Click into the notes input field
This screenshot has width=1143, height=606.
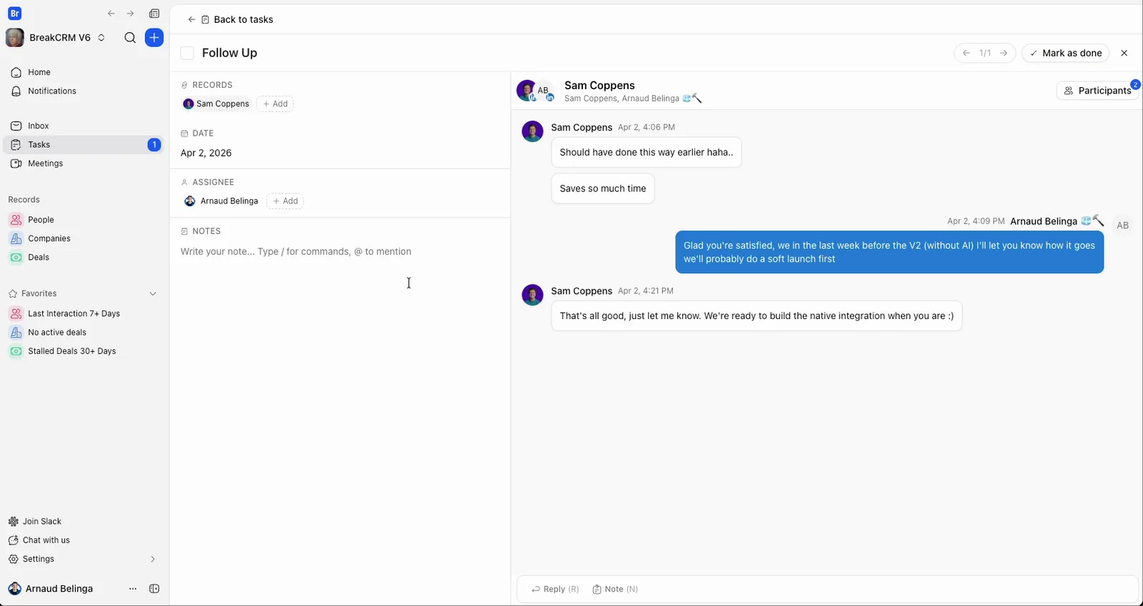[340, 251]
